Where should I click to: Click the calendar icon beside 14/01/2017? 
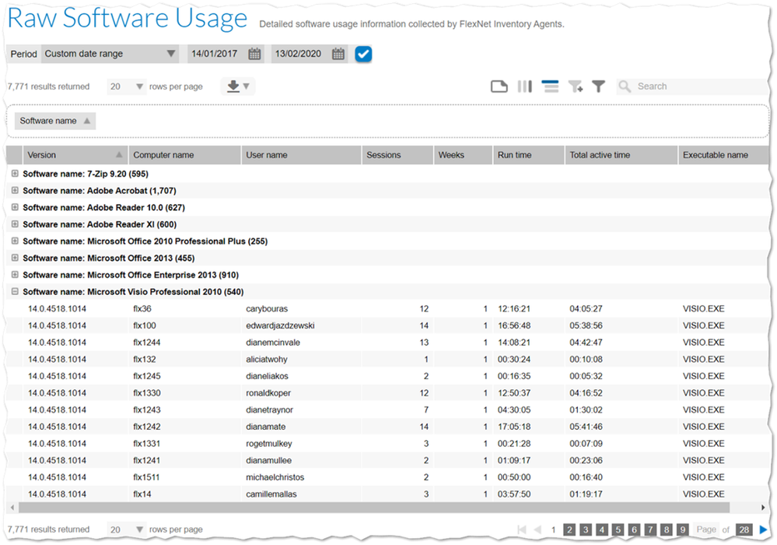click(x=254, y=55)
